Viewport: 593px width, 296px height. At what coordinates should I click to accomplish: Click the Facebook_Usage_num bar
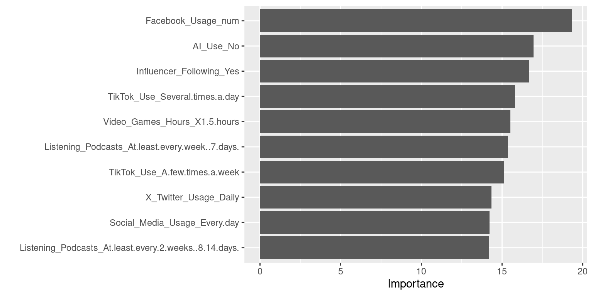coord(415,21)
